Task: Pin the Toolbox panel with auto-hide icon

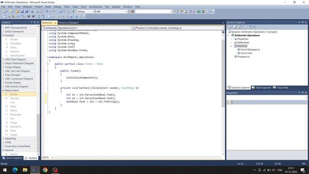Action: pyautogui.click(x=35, y=22)
